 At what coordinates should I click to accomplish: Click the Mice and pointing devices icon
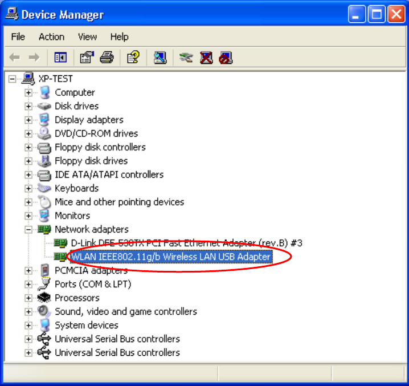(x=44, y=202)
